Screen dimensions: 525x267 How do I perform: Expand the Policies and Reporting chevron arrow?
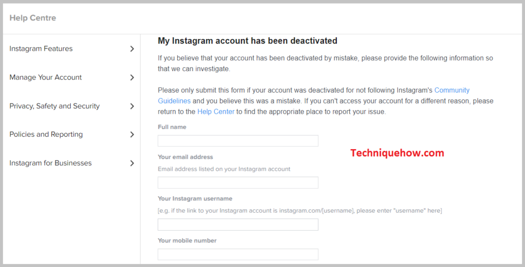(x=132, y=134)
